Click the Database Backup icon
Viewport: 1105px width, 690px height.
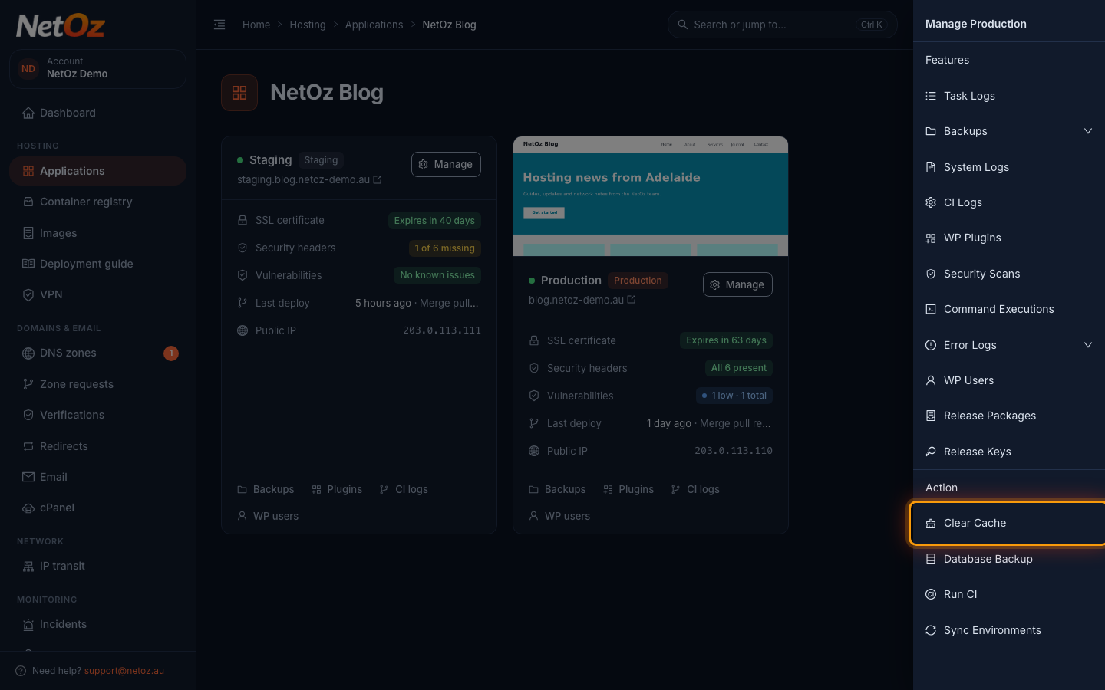click(x=931, y=559)
